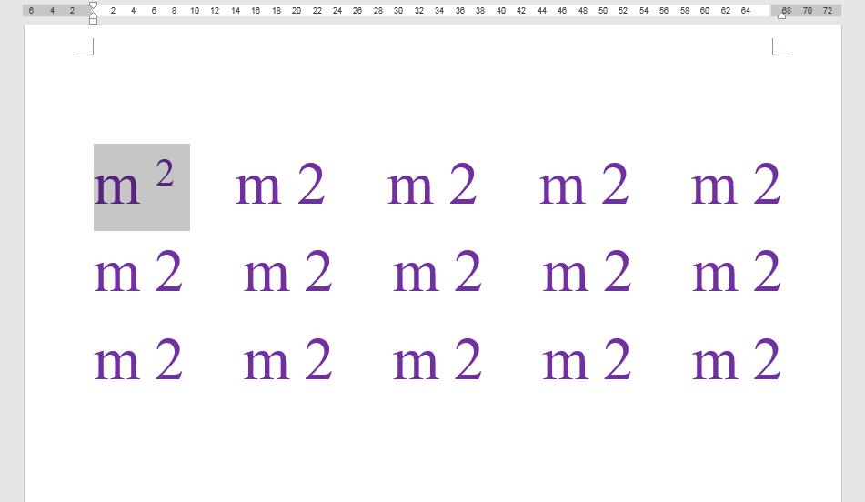865x502 pixels.
Task: Click the Hanging Indent triangle marker
Action: [x=93, y=14]
